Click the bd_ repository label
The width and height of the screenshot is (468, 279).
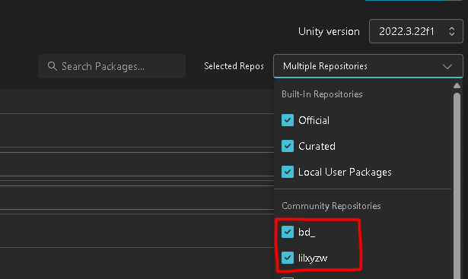click(x=307, y=232)
